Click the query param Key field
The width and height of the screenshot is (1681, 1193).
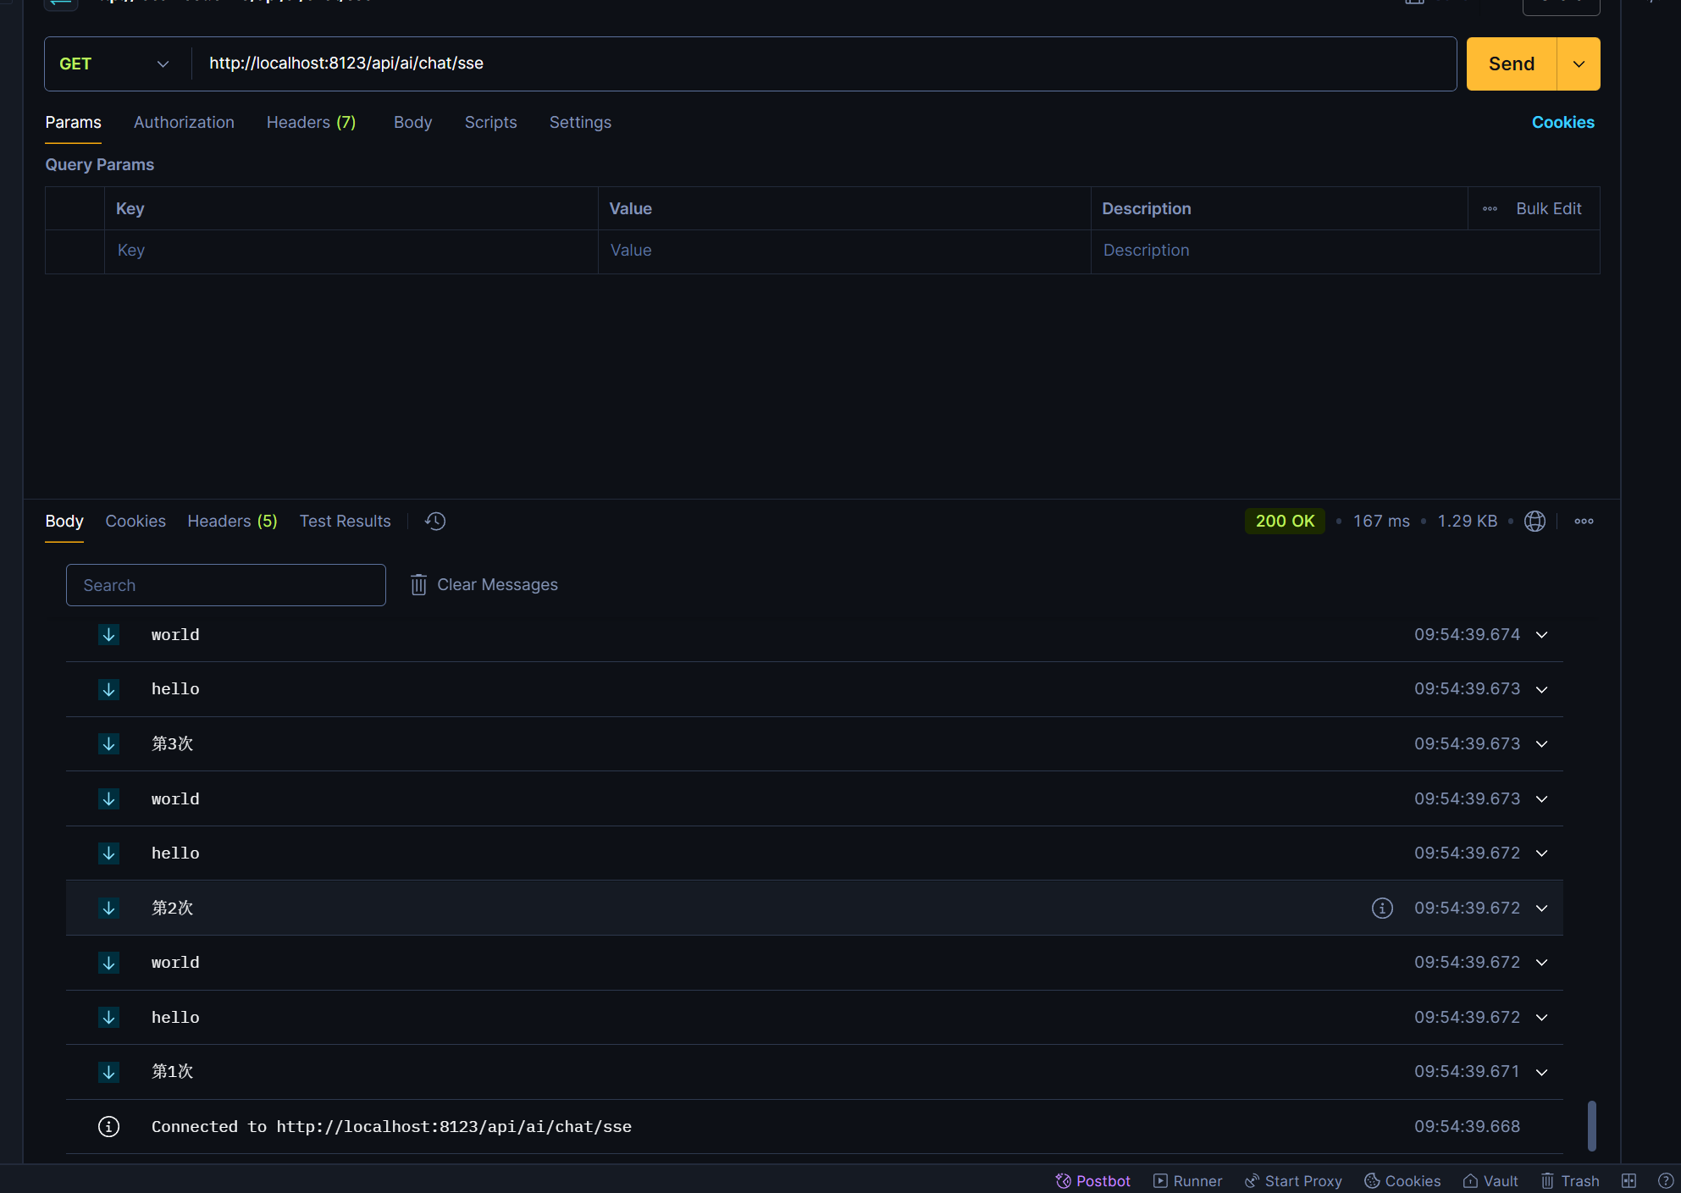(x=351, y=251)
